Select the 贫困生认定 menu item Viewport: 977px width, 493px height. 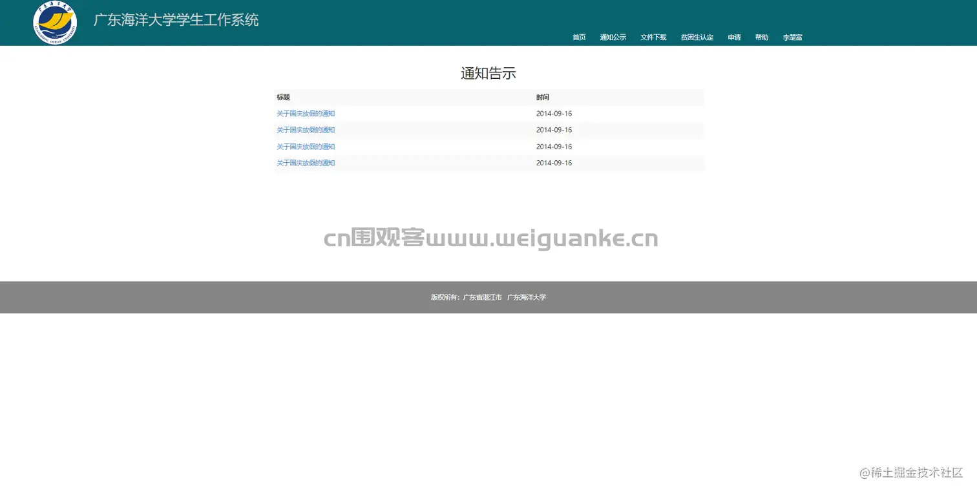pyautogui.click(x=697, y=37)
